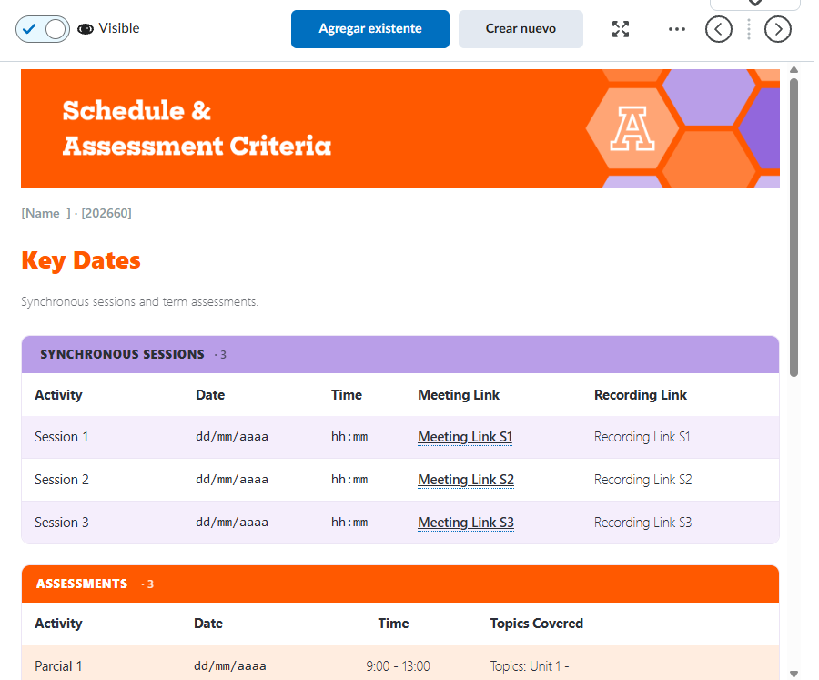The width and height of the screenshot is (819, 680).
Task: Open the three-dot more options menu
Action: [x=676, y=29]
